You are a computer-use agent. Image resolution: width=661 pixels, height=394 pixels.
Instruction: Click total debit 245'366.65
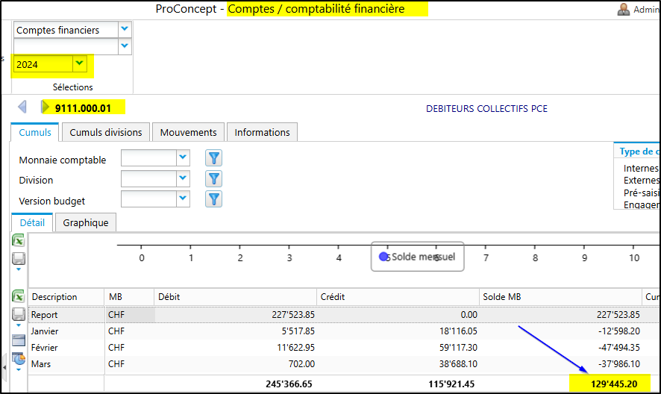[x=289, y=384]
